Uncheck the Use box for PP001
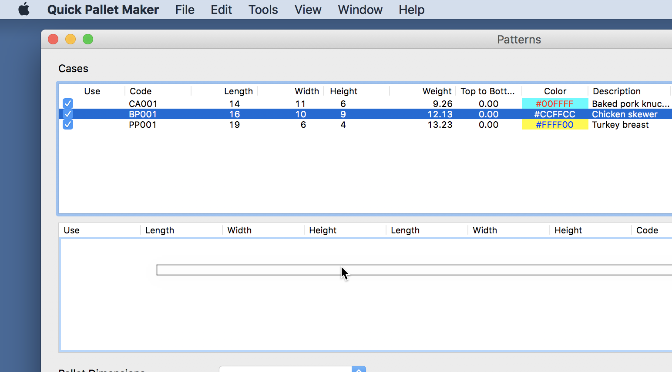This screenshot has height=372, width=672. pos(68,124)
